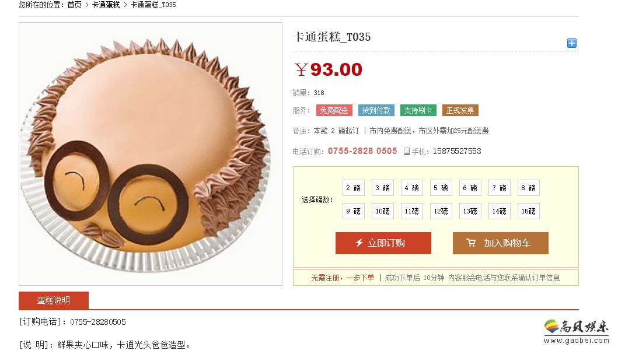Screen dimensions: 618x354
Task: Click the 支持刷卡 green tag
Action: [x=418, y=110]
